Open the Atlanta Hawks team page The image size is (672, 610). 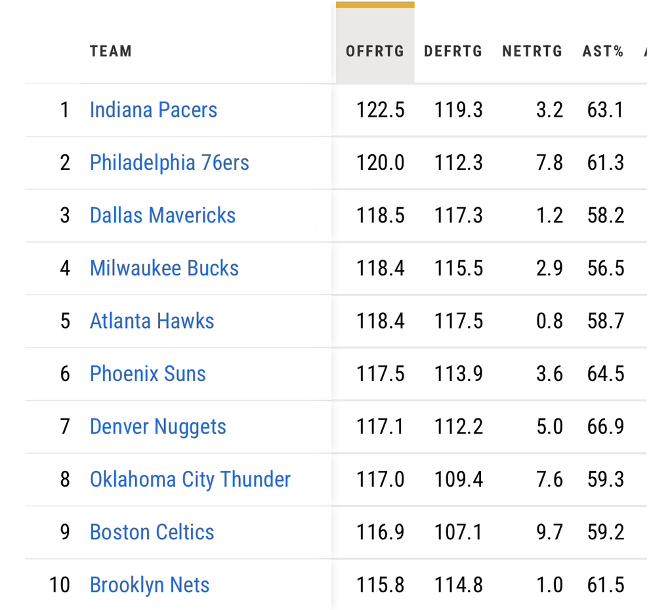(x=152, y=321)
